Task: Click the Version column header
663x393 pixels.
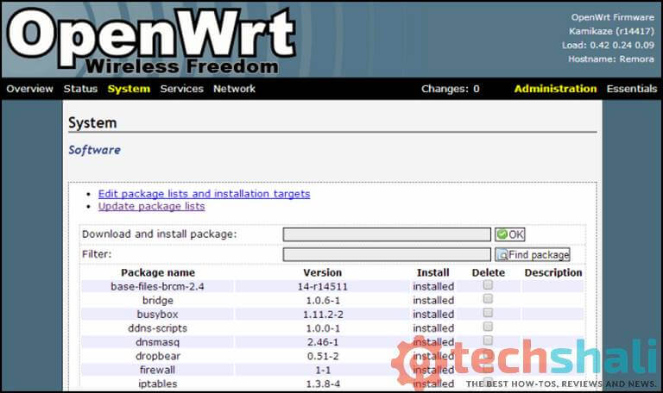Action: (322, 272)
